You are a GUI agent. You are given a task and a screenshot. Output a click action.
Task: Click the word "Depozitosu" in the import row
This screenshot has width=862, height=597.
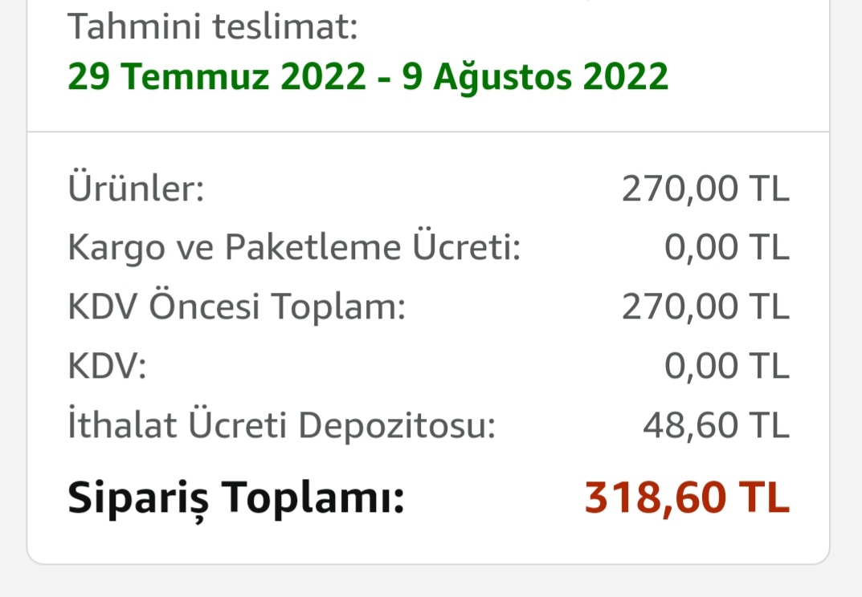[x=397, y=426]
